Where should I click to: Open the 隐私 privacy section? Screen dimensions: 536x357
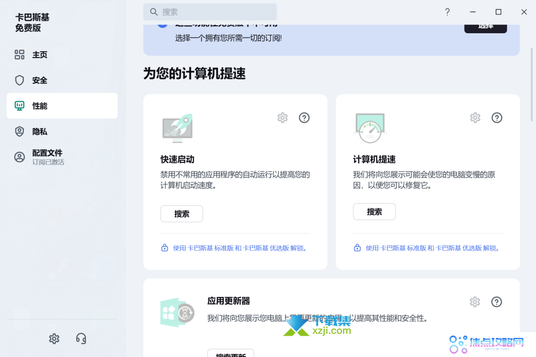[x=62, y=132]
